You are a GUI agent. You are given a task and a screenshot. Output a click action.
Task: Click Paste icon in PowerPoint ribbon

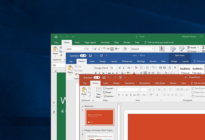pos(84,91)
